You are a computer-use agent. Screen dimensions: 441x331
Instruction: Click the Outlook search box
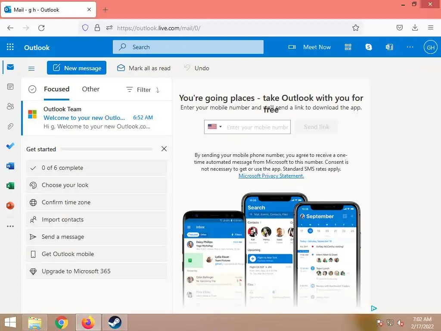[x=188, y=47]
